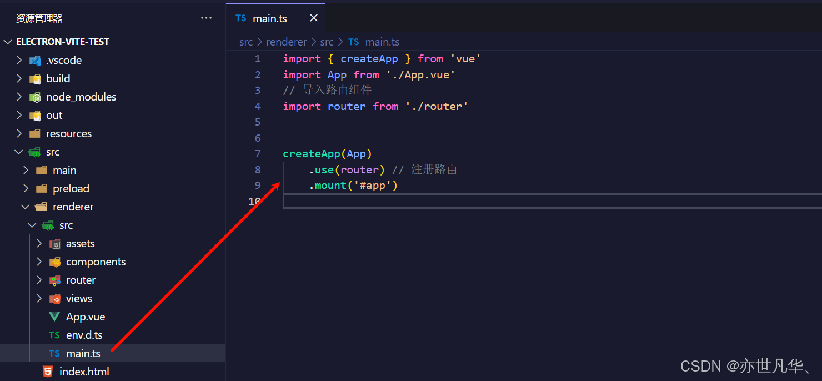Viewport: 822px width, 381px height.
Task: Expand the views folder chevron
Action: point(39,298)
